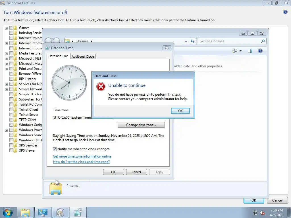
Task: Expand the Windows Process Activation node
Action: 6,130
